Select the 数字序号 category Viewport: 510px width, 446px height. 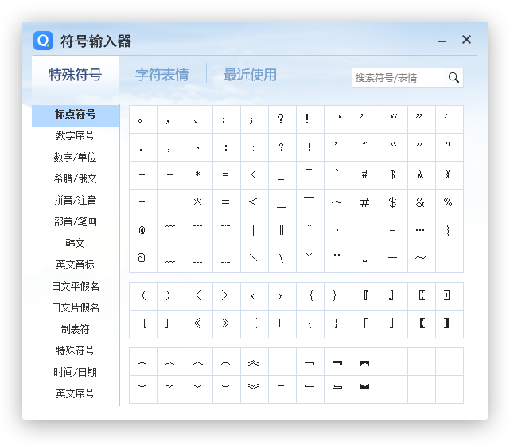(x=76, y=135)
